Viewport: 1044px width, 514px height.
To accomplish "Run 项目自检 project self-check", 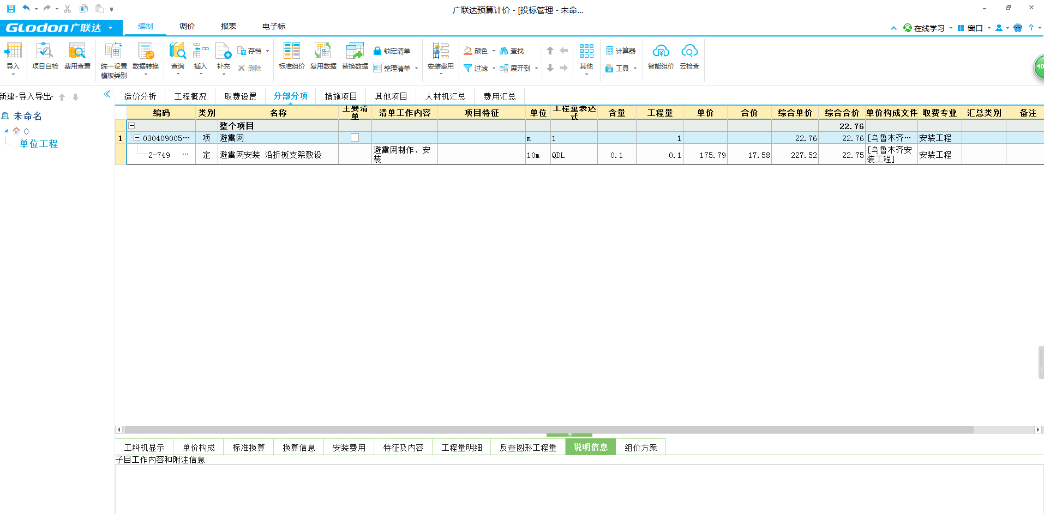I will [45, 56].
